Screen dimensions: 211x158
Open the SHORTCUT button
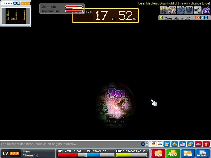(x=202, y=153)
